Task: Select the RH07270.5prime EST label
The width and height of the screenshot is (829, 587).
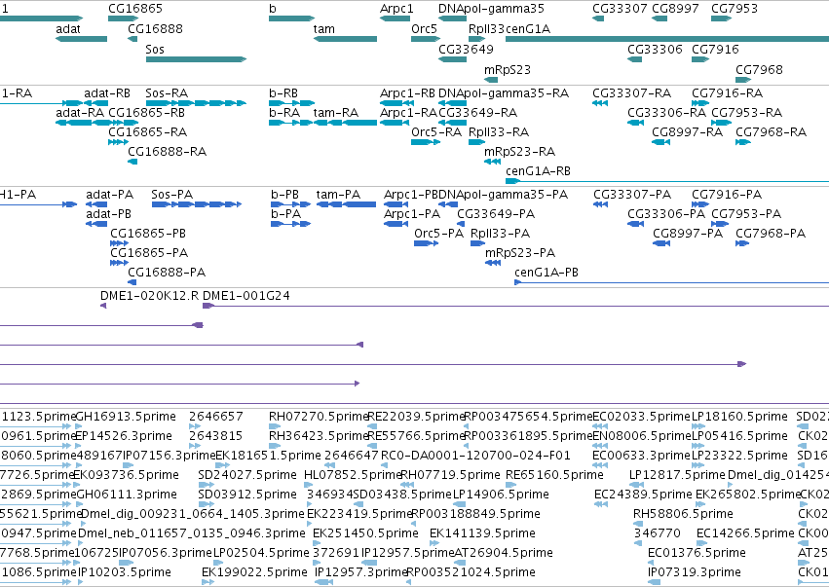Action: pos(319,417)
